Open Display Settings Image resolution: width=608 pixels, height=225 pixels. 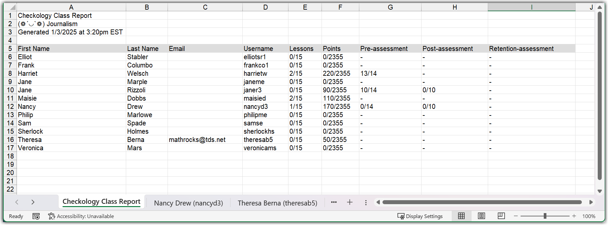420,216
